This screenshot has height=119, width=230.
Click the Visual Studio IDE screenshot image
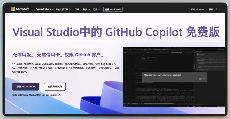point(174,77)
